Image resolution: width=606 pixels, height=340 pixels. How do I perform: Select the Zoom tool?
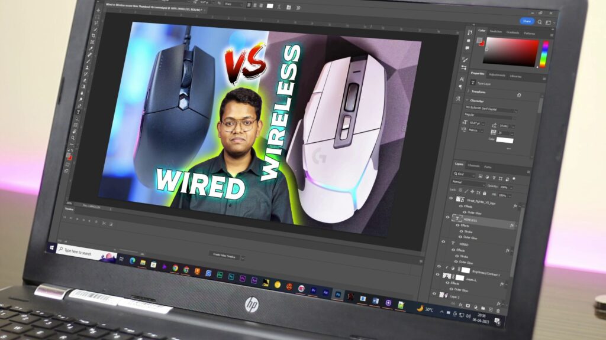[73, 138]
